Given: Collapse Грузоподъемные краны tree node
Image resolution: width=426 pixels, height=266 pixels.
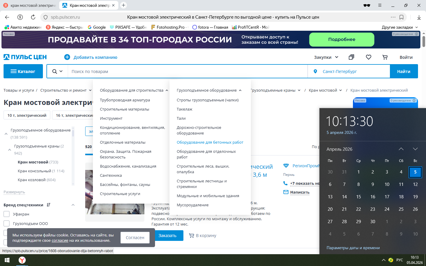Looking at the screenshot, I should point(9,150).
